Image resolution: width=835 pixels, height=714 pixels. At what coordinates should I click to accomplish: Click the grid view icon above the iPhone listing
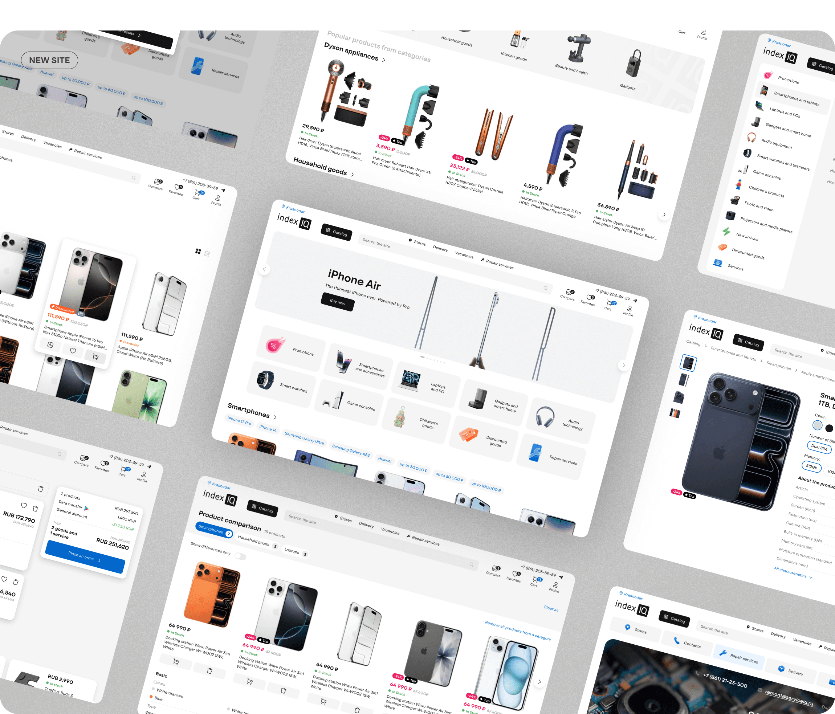click(198, 252)
